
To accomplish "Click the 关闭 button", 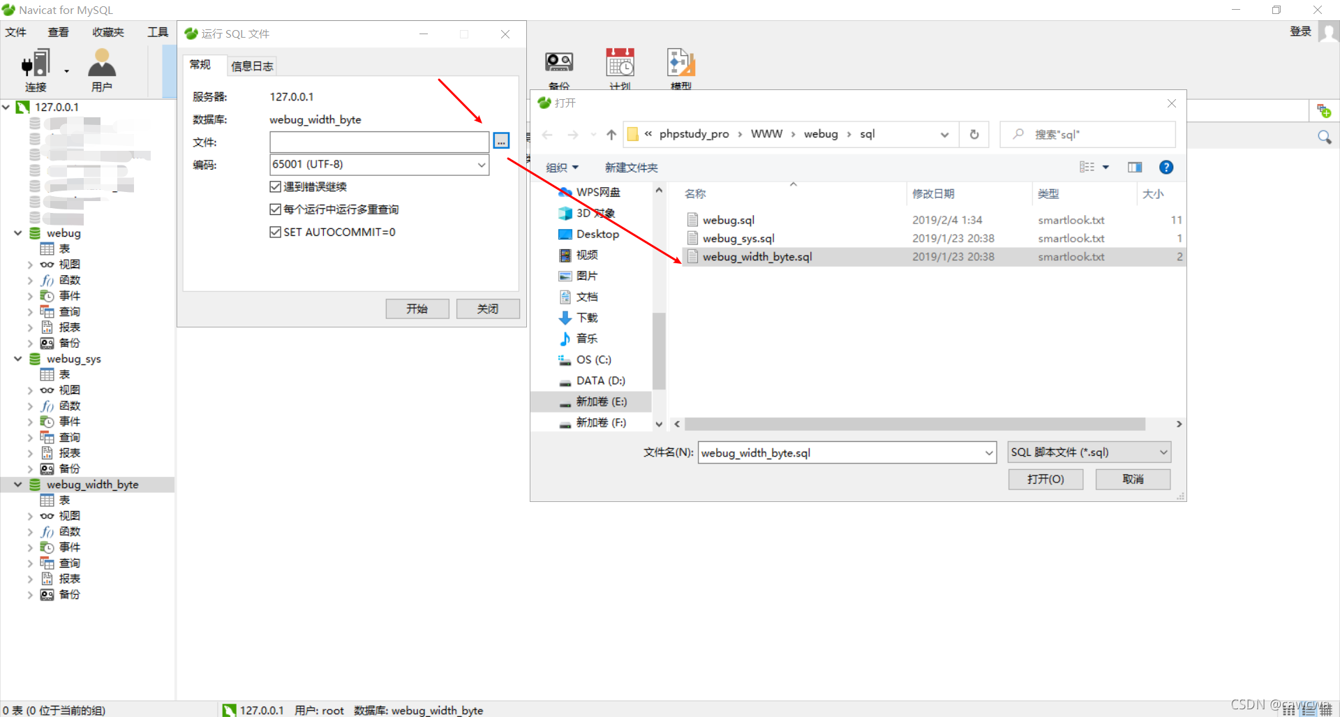I will pos(488,309).
